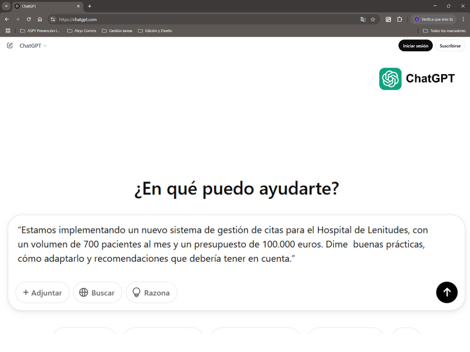Open the ChatGPT model dropdown
Screen dimensions: 470x352
pyautogui.click(x=33, y=46)
